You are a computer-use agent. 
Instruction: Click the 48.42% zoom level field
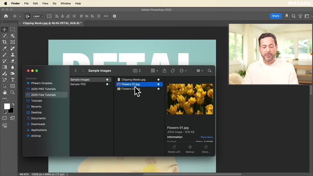(24, 174)
